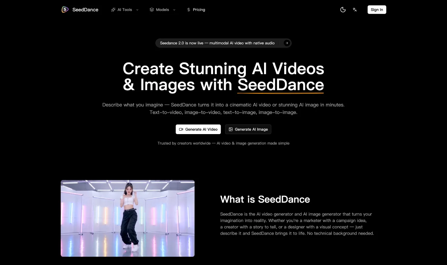This screenshot has width=447, height=265.
Task: Open the Seedance 2.0 is now live announcement
Action: click(x=217, y=43)
